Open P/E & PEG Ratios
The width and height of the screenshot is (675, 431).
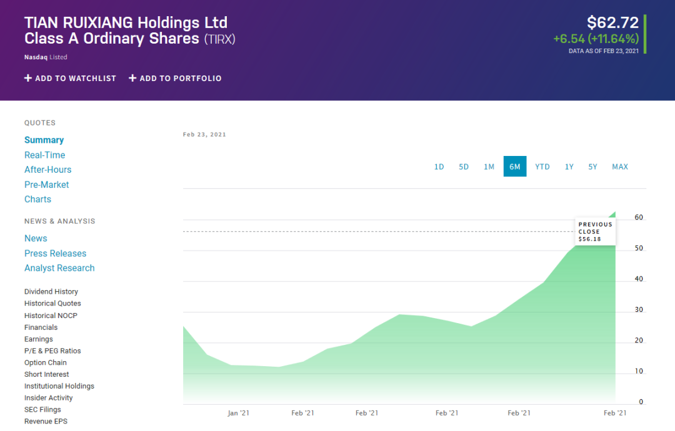52,351
